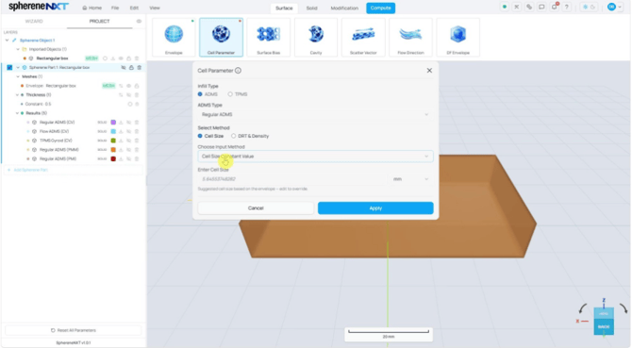Open the Cavity tool
This screenshot has width=632, height=348.
tap(316, 37)
